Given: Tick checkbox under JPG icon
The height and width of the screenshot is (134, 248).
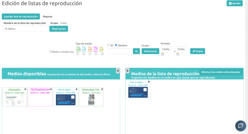Looking at the screenshot, I should (84, 54).
